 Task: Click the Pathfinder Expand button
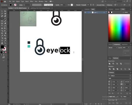(127, 64)
